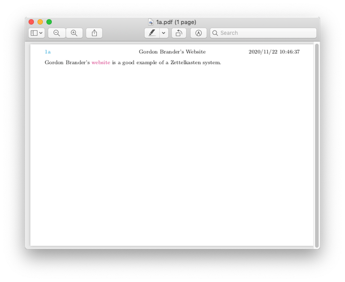Image resolution: width=345 pixels, height=282 pixels.
Task: Open the Share button
Action: tap(94, 33)
